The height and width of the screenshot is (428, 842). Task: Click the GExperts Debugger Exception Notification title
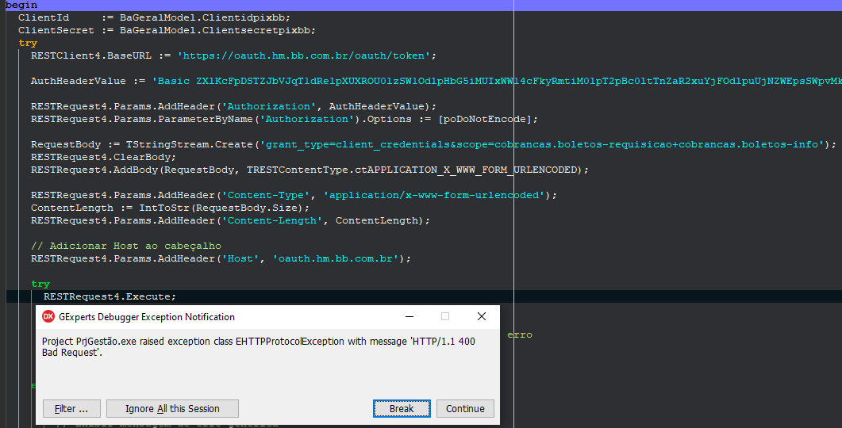click(147, 316)
